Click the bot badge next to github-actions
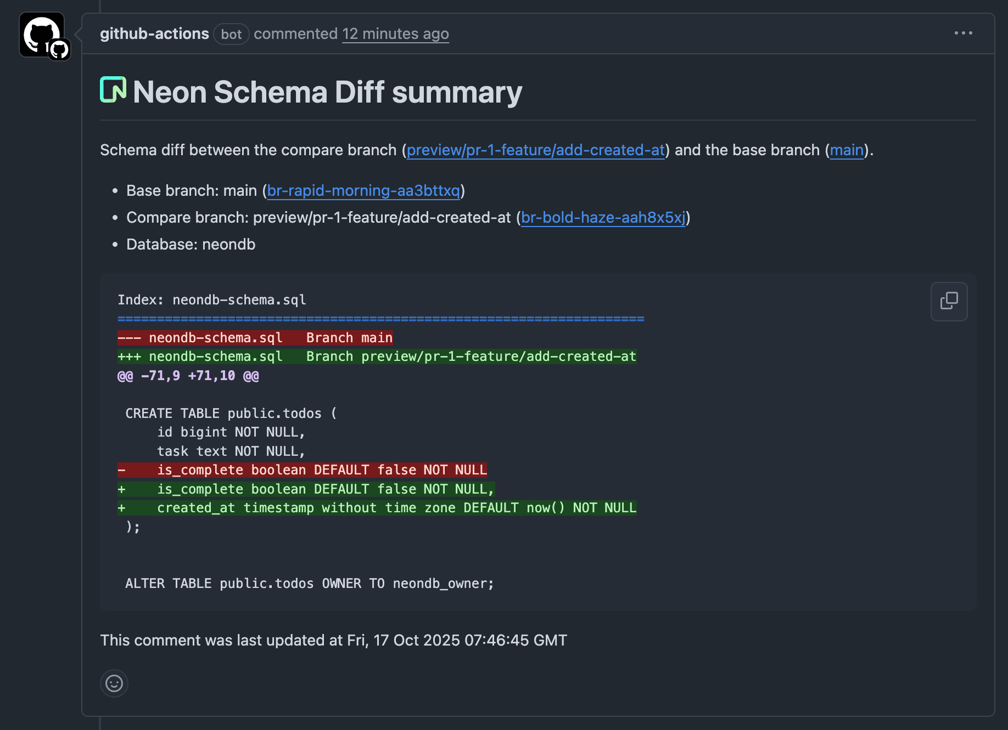Viewport: 1008px width, 730px height. [231, 33]
